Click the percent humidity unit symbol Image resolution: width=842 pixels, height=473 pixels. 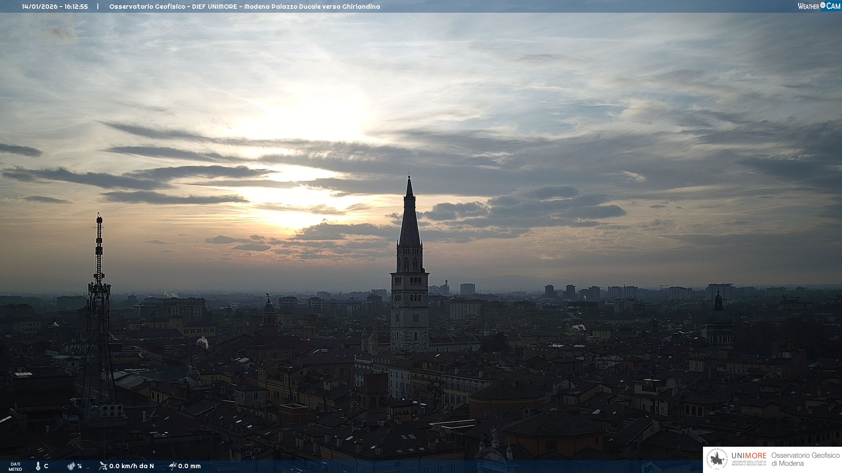(x=80, y=466)
